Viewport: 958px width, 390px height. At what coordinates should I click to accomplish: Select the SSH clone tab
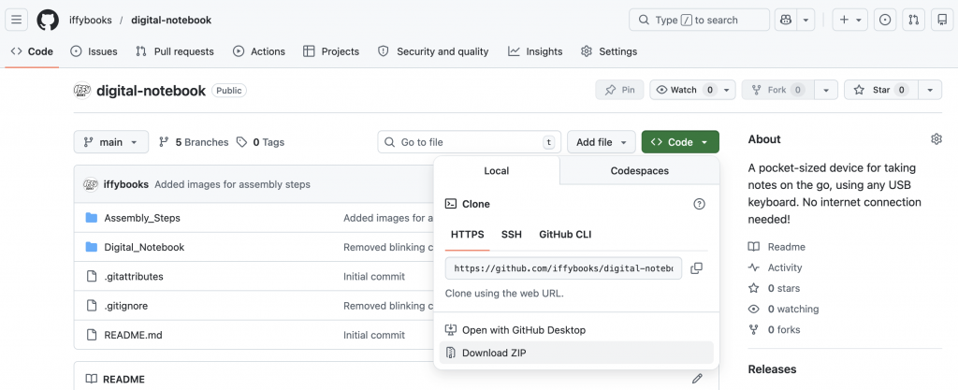(x=511, y=235)
